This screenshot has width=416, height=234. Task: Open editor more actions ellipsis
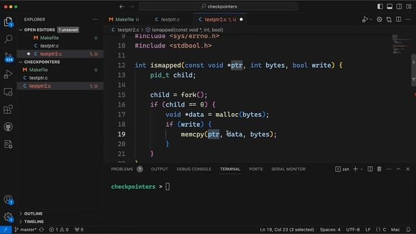coord(408,19)
